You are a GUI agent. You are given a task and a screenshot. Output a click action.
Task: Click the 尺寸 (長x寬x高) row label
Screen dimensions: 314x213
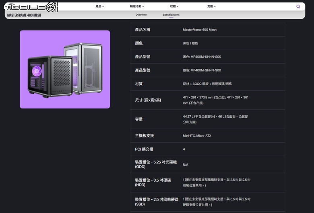[148, 100]
